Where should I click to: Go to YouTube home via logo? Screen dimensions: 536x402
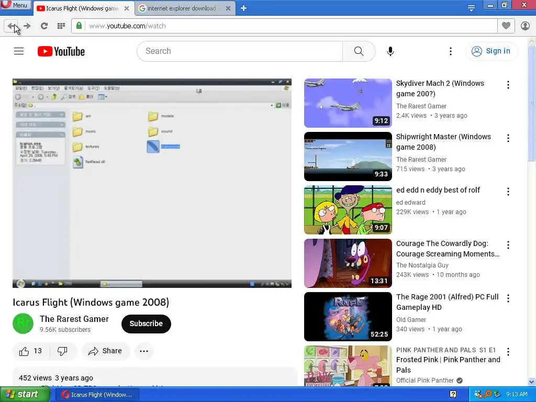point(61,51)
